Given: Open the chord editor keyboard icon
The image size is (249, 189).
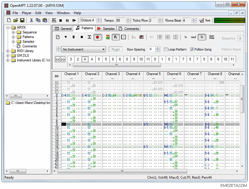Looking at the screenshot, I should click(141, 37).
